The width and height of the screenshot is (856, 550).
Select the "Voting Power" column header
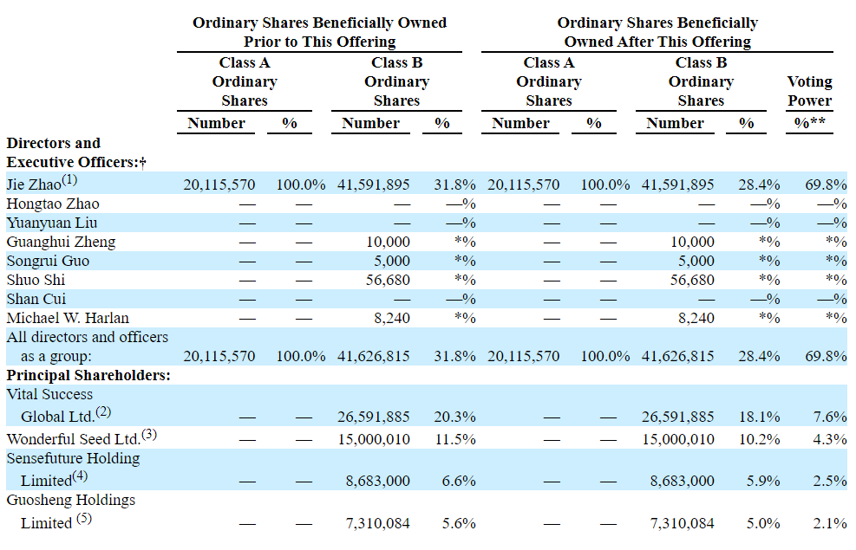click(x=809, y=91)
